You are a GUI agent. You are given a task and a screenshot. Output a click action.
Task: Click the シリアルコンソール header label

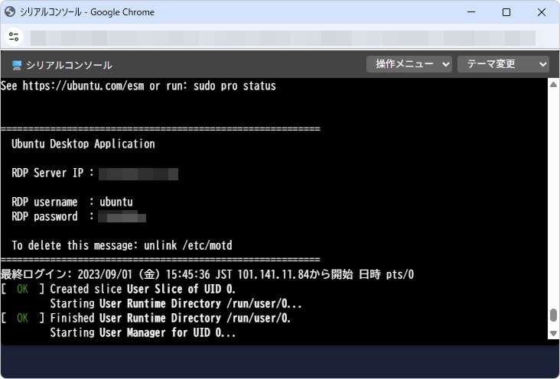69,65
